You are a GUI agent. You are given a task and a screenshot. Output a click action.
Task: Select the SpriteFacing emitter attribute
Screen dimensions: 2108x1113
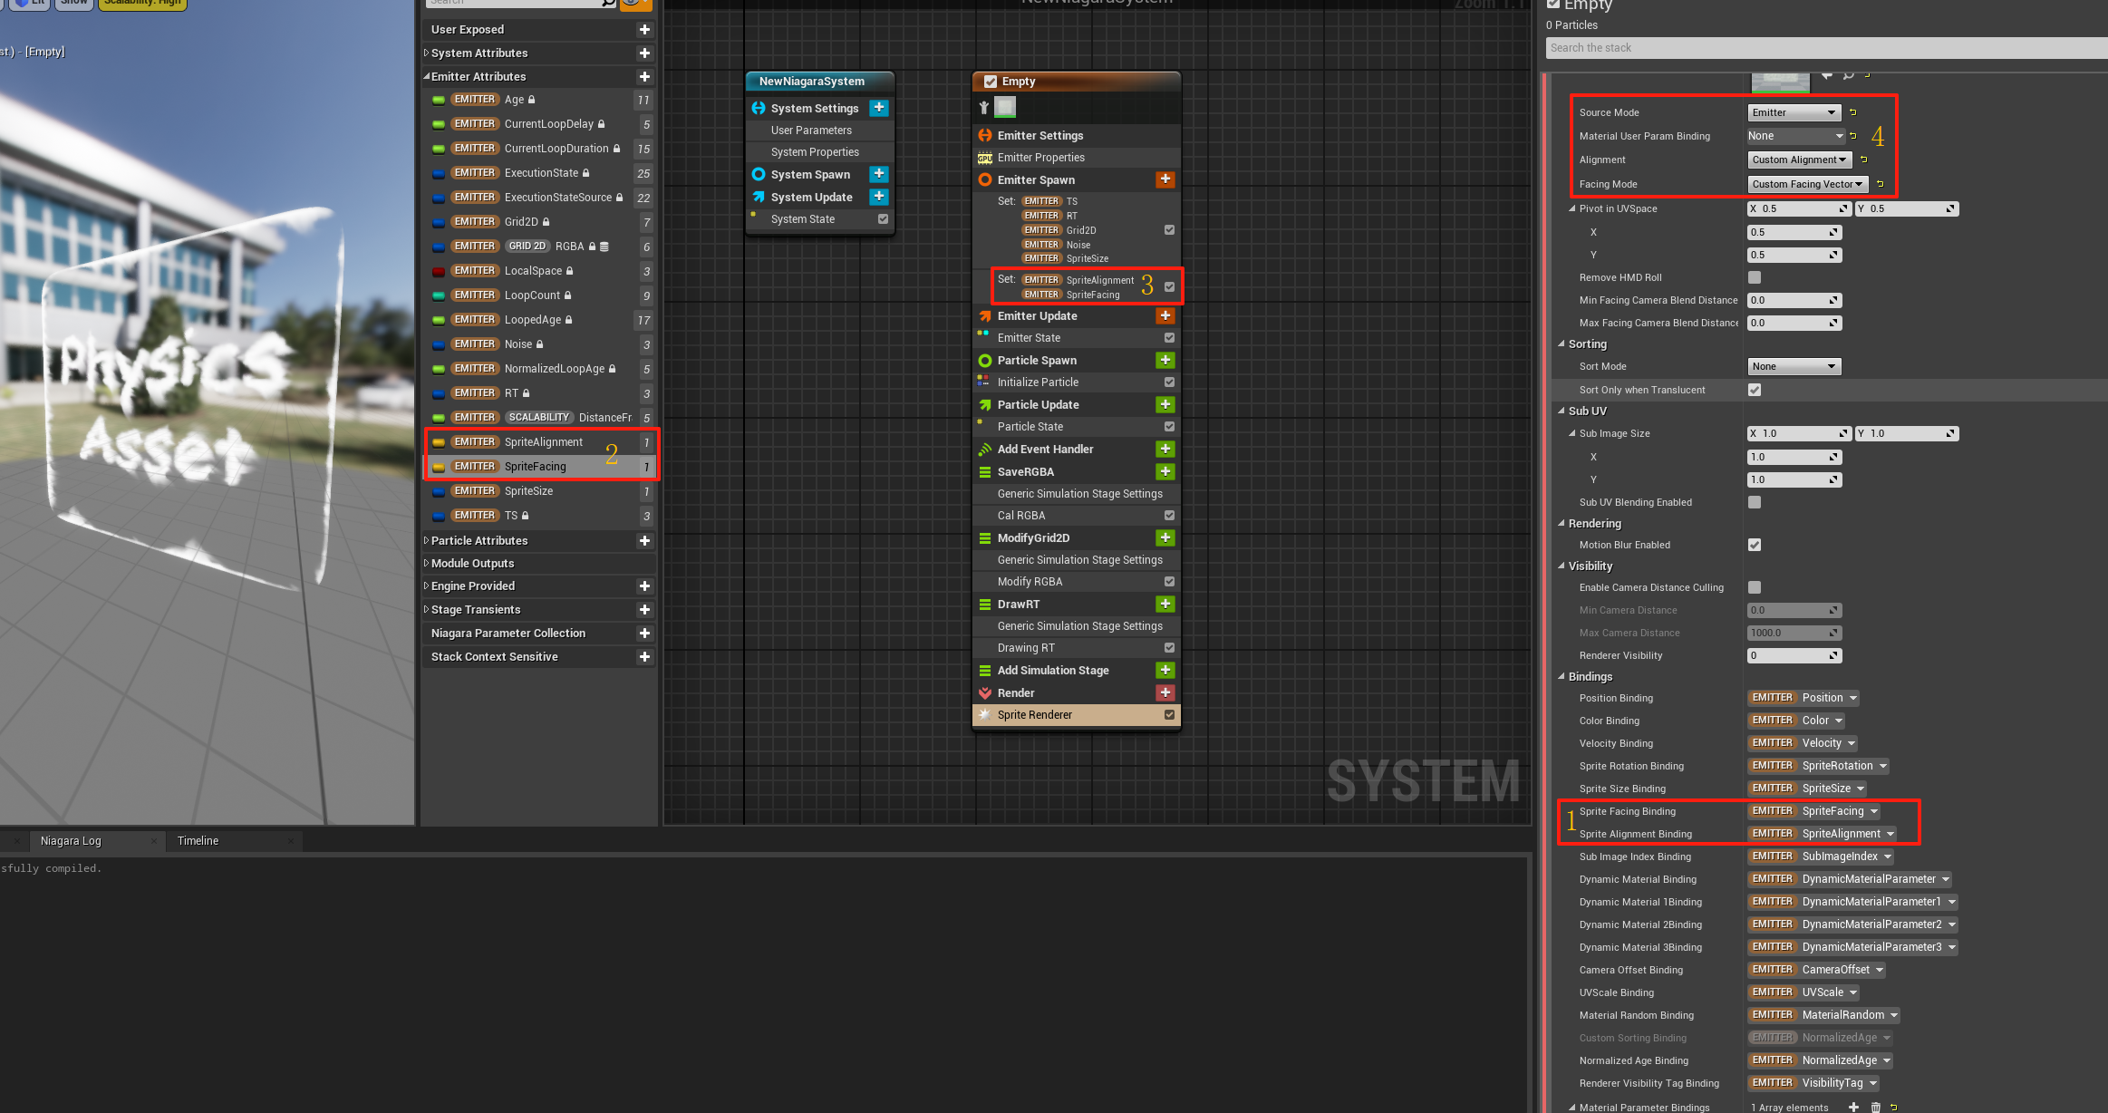(x=535, y=466)
